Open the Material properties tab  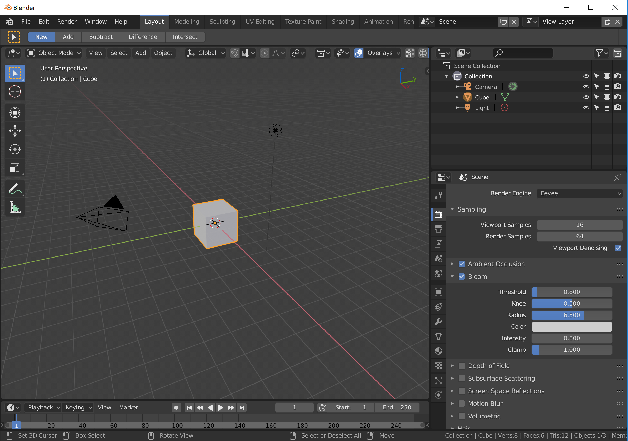(x=439, y=351)
